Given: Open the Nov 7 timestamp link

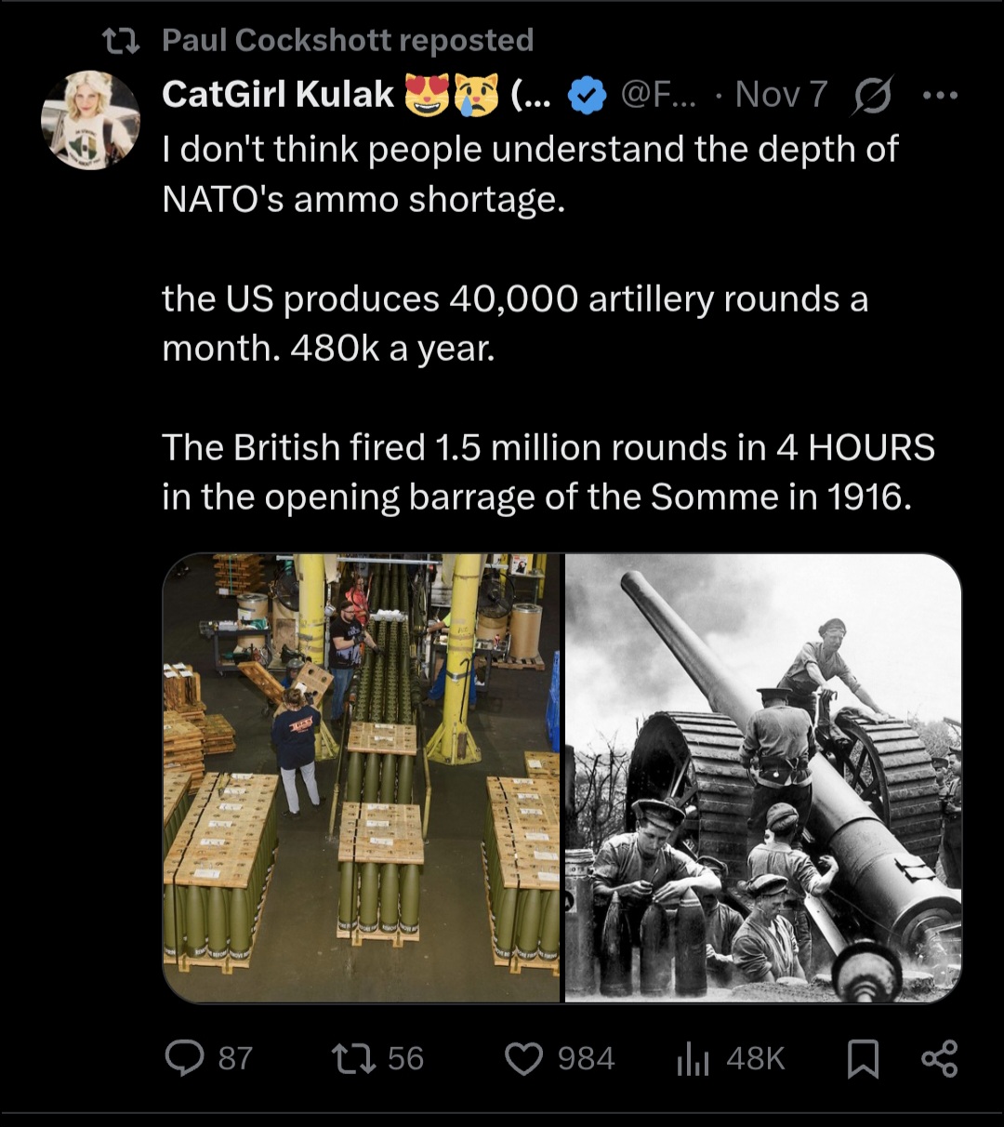Looking at the screenshot, I should [781, 95].
